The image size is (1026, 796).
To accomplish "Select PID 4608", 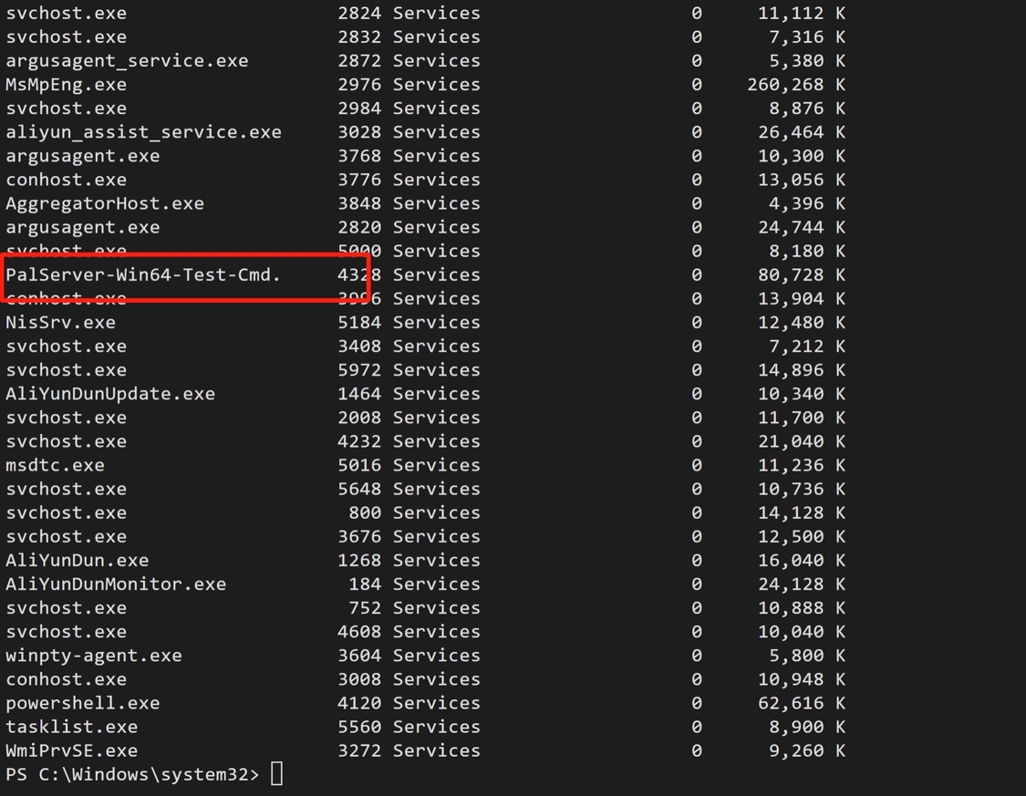I will tap(359, 632).
